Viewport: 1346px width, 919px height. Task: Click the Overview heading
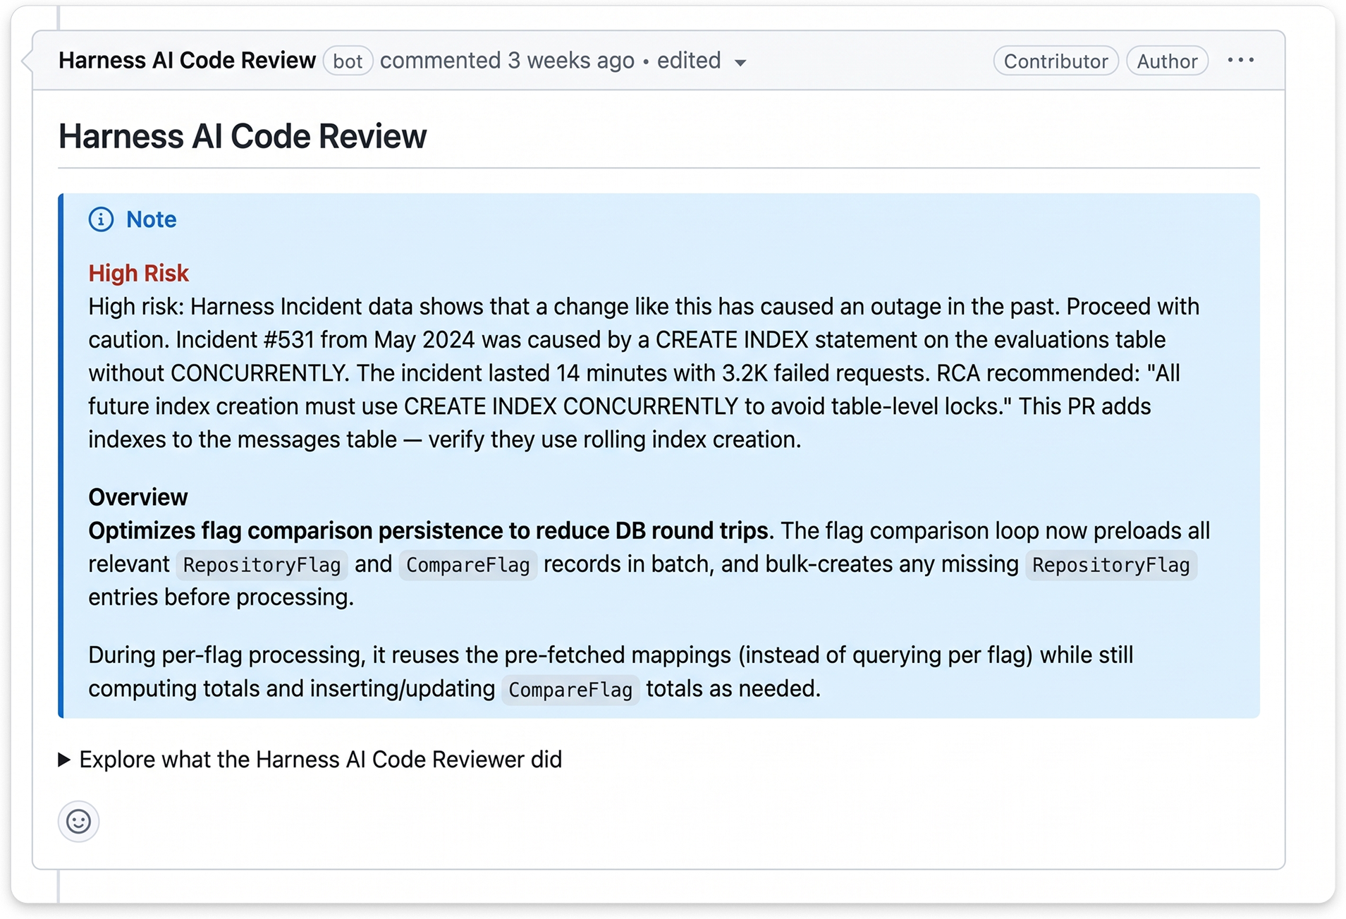click(137, 497)
